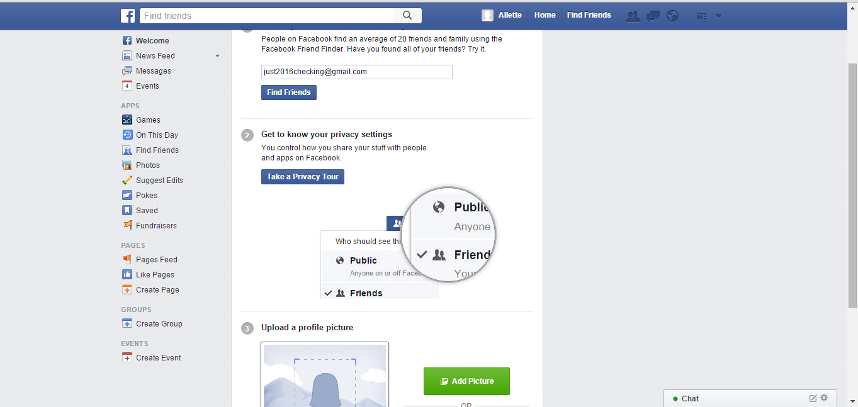
Task: Open the privacy shortcuts lock icon
Action: click(701, 16)
